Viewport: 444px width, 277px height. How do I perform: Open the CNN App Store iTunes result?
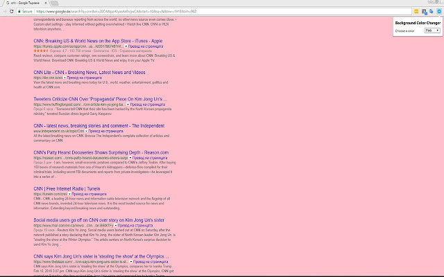click(x=98, y=41)
